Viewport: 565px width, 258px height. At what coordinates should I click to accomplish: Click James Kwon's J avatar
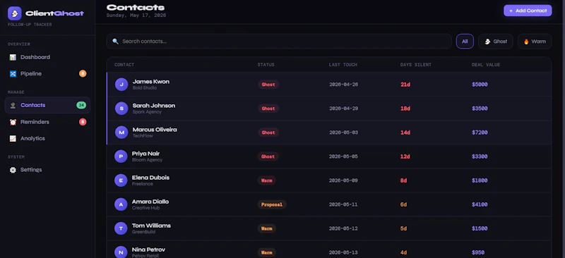(x=121, y=85)
